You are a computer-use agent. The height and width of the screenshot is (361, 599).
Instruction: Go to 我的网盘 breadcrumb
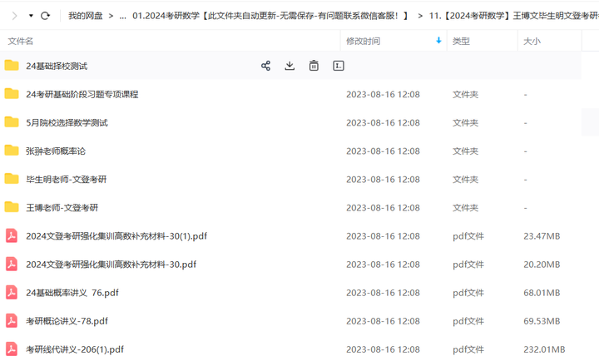tap(85, 16)
